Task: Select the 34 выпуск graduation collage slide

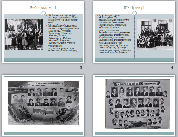Action: (134, 106)
